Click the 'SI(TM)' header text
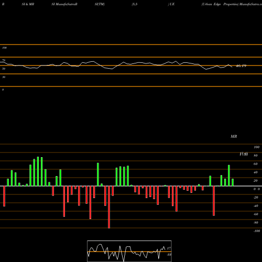This screenshot has height=262, width=262. 100,4
